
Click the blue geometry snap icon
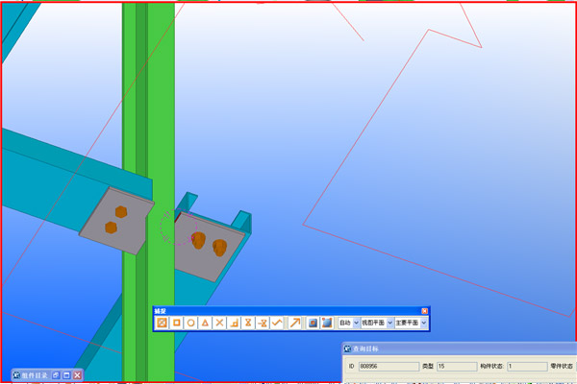pyautogui.click(x=328, y=323)
